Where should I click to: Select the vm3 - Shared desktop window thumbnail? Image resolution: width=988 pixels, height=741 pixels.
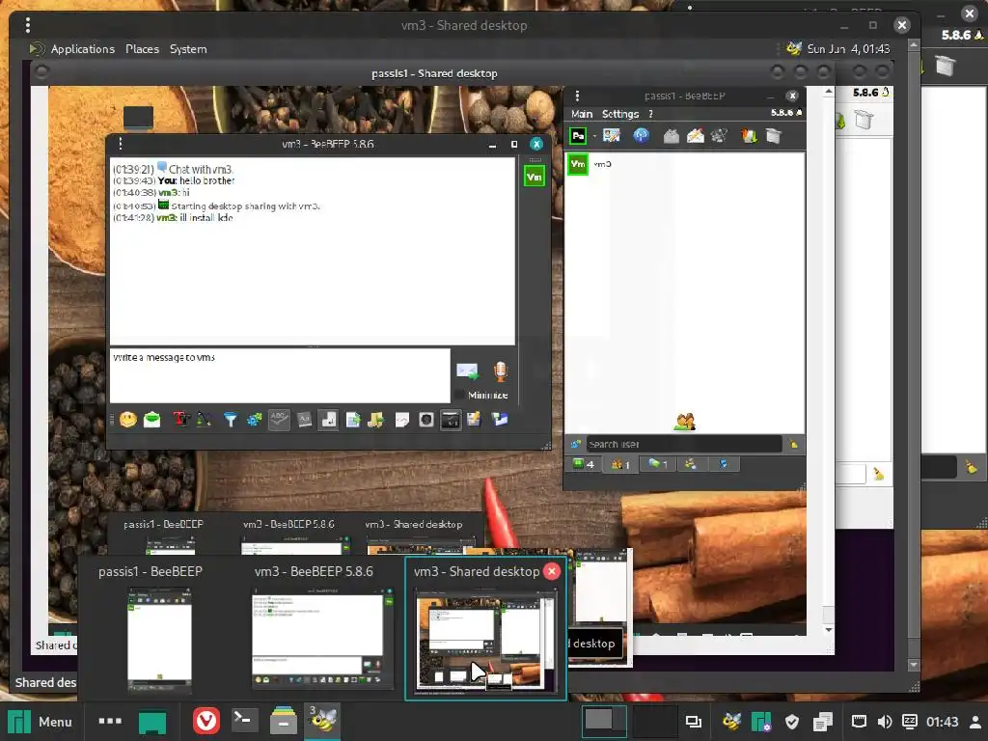486,641
